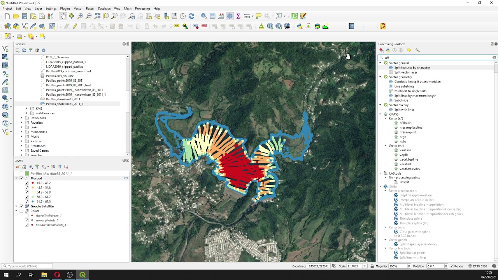Open the Scale dropdown
Image resolution: width=498 pixels, height=280 pixels.
pos(365,266)
